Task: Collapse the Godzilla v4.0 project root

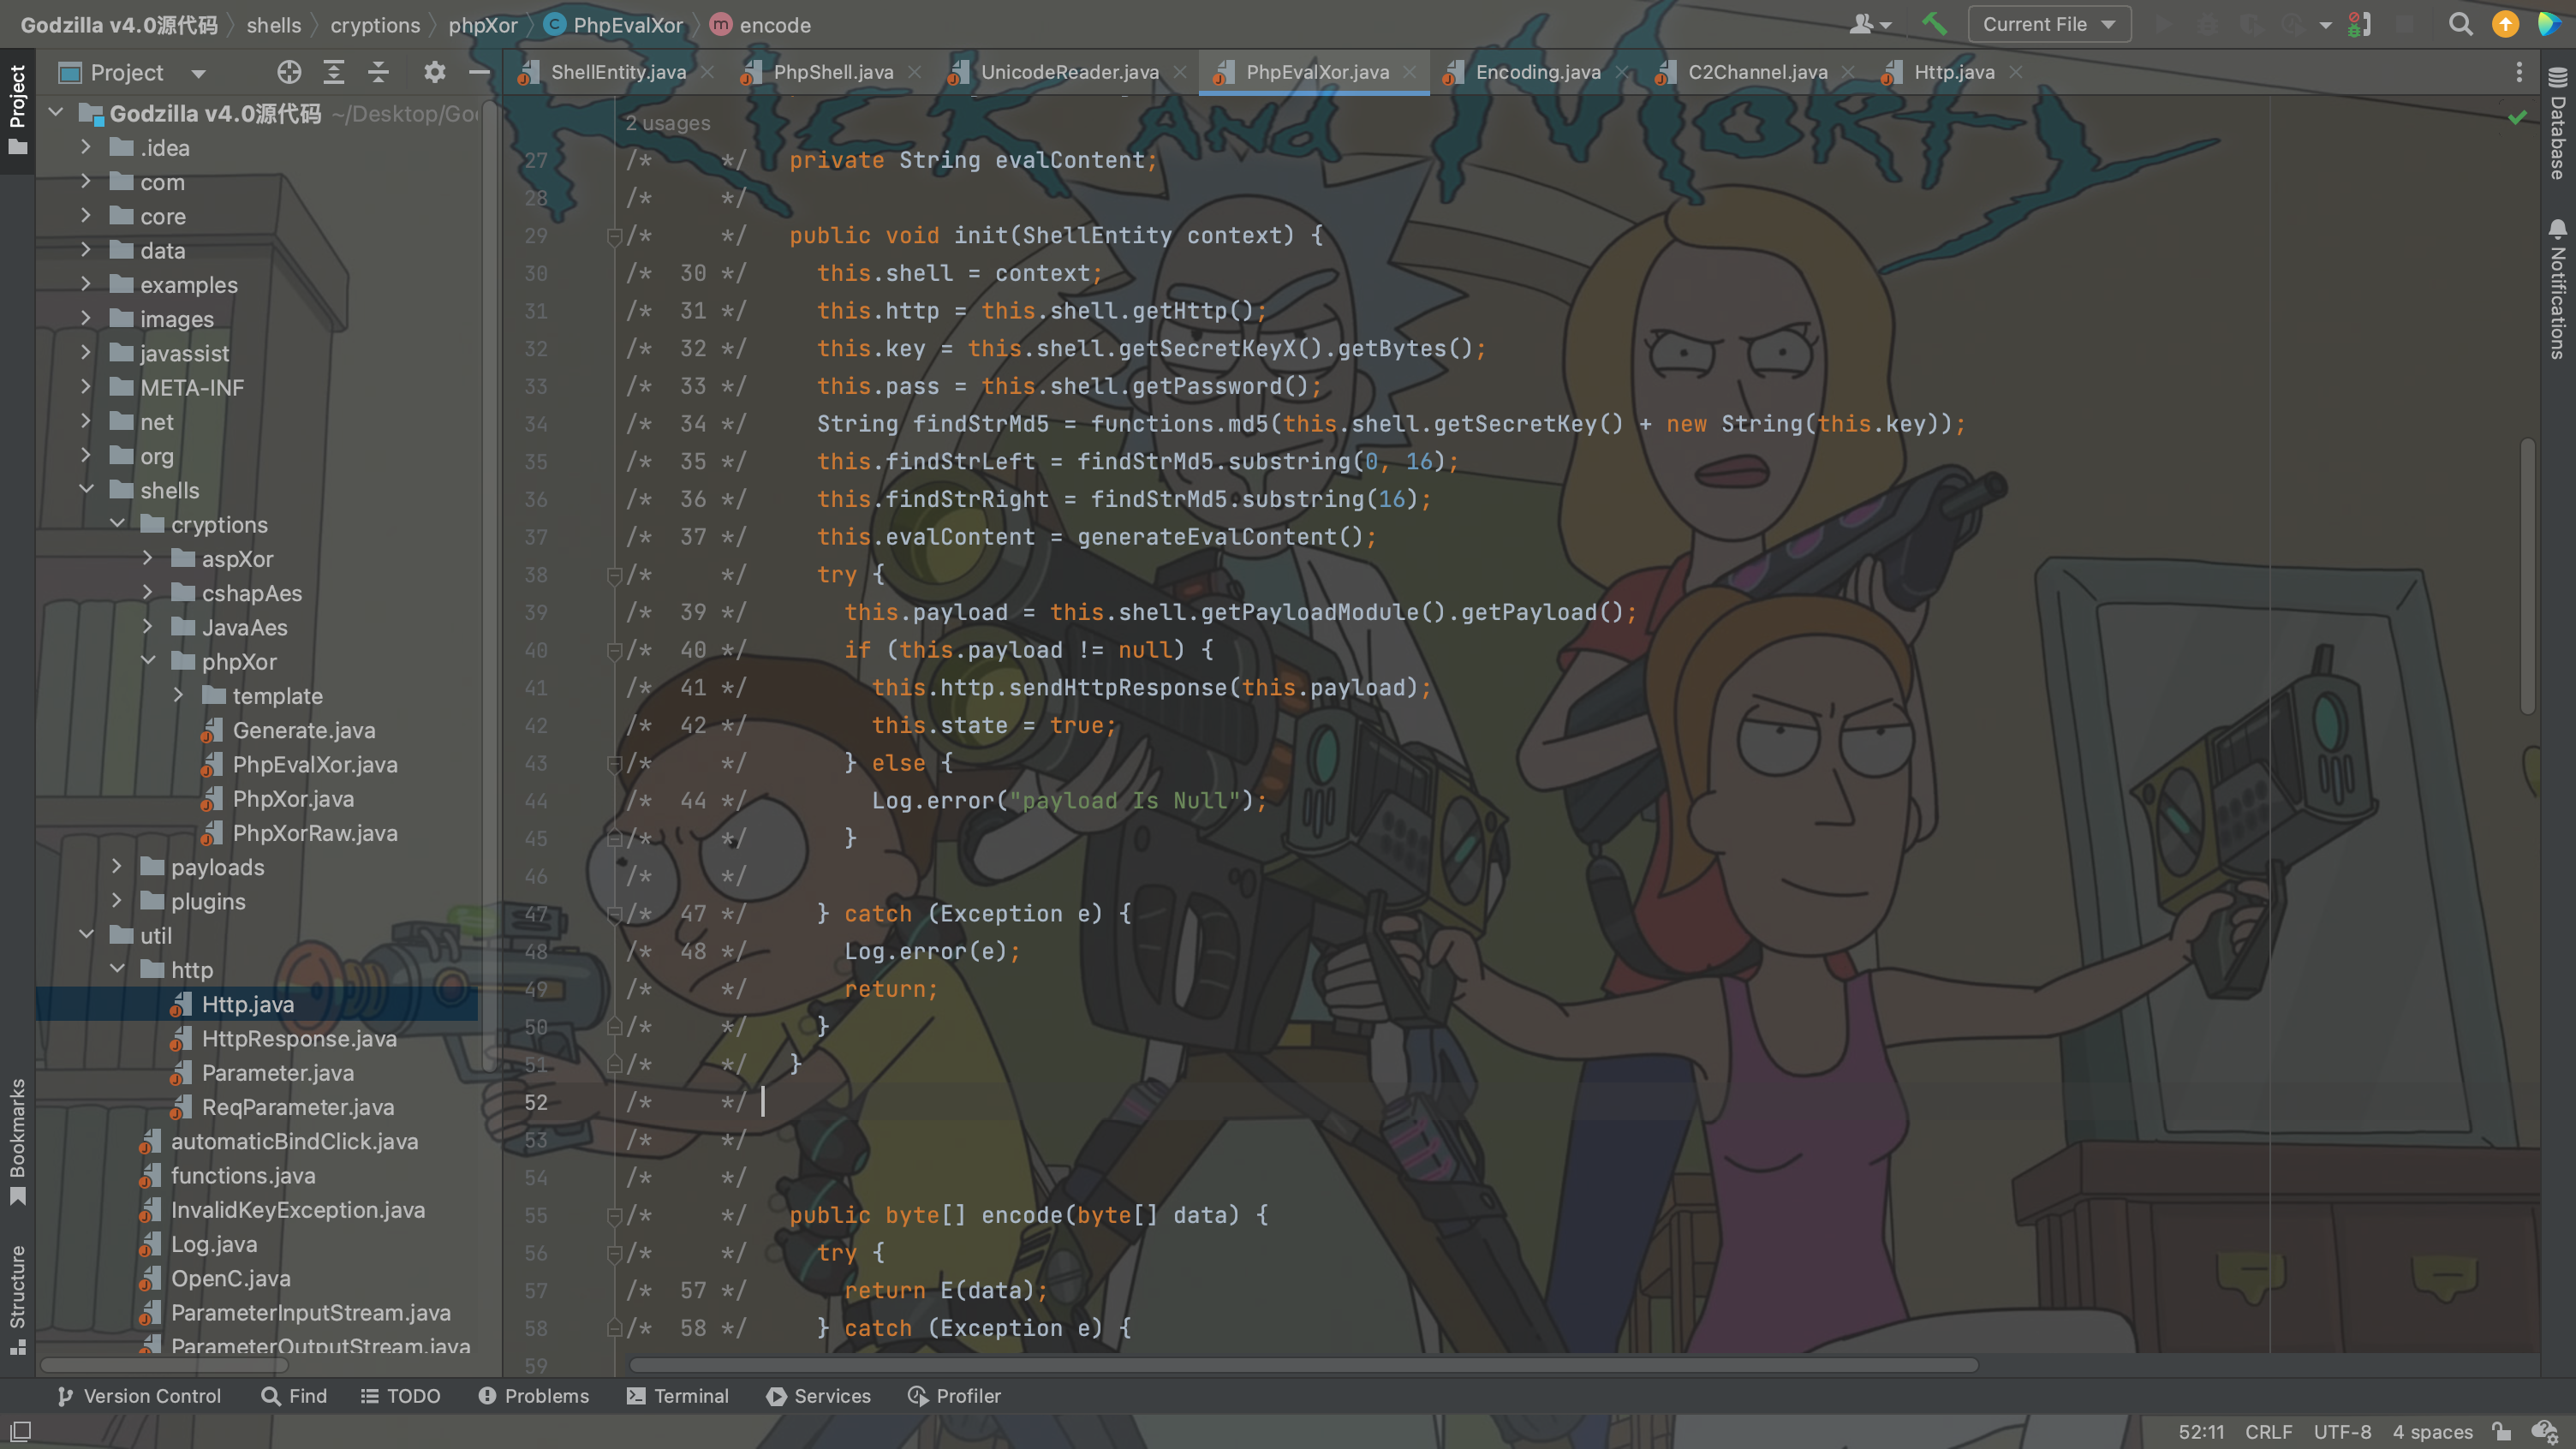Action: coord(56,112)
